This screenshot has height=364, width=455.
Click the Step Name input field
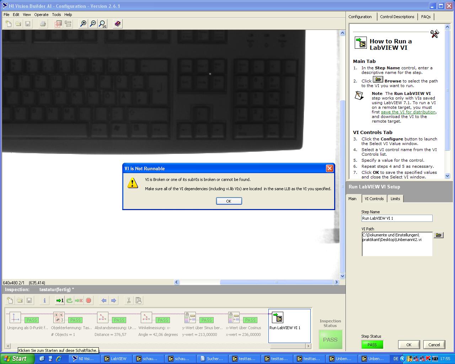tap(397, 218)
